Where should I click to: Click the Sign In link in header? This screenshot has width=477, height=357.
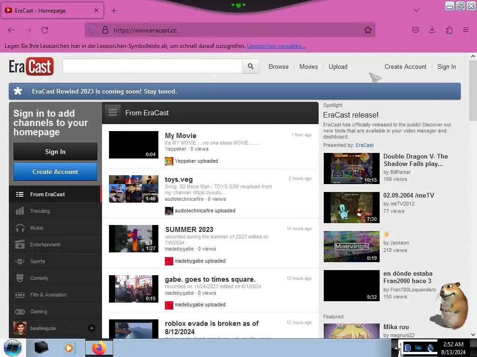pos(446,66)
